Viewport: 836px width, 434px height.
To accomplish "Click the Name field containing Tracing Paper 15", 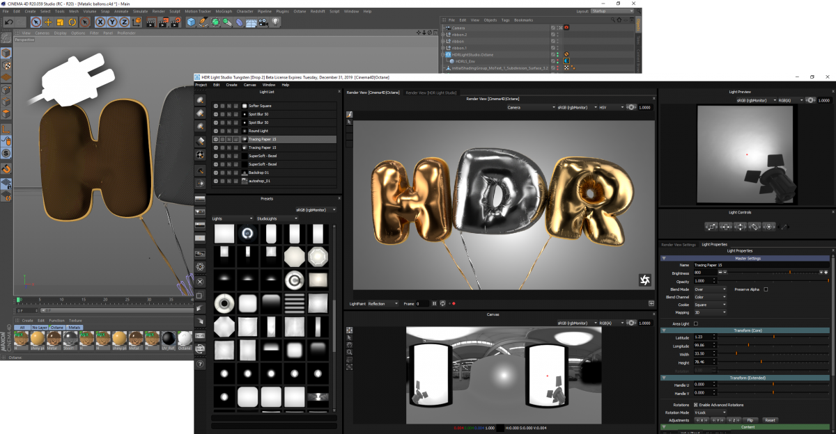I will (x=761, y=265).
